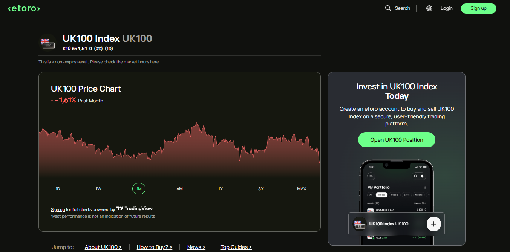The width and height of the screenshot is (510, 252).
Task: Select the 1W chart range
Action: coord(98,189)
